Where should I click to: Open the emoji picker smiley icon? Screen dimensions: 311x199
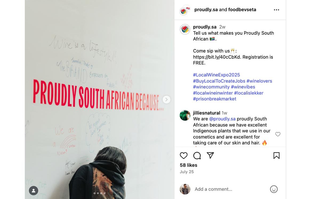click(x=274, y=189)
